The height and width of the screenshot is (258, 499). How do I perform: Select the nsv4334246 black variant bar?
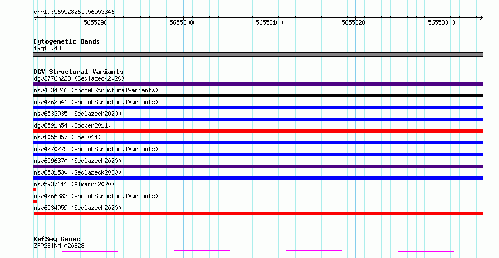[258, 96]
